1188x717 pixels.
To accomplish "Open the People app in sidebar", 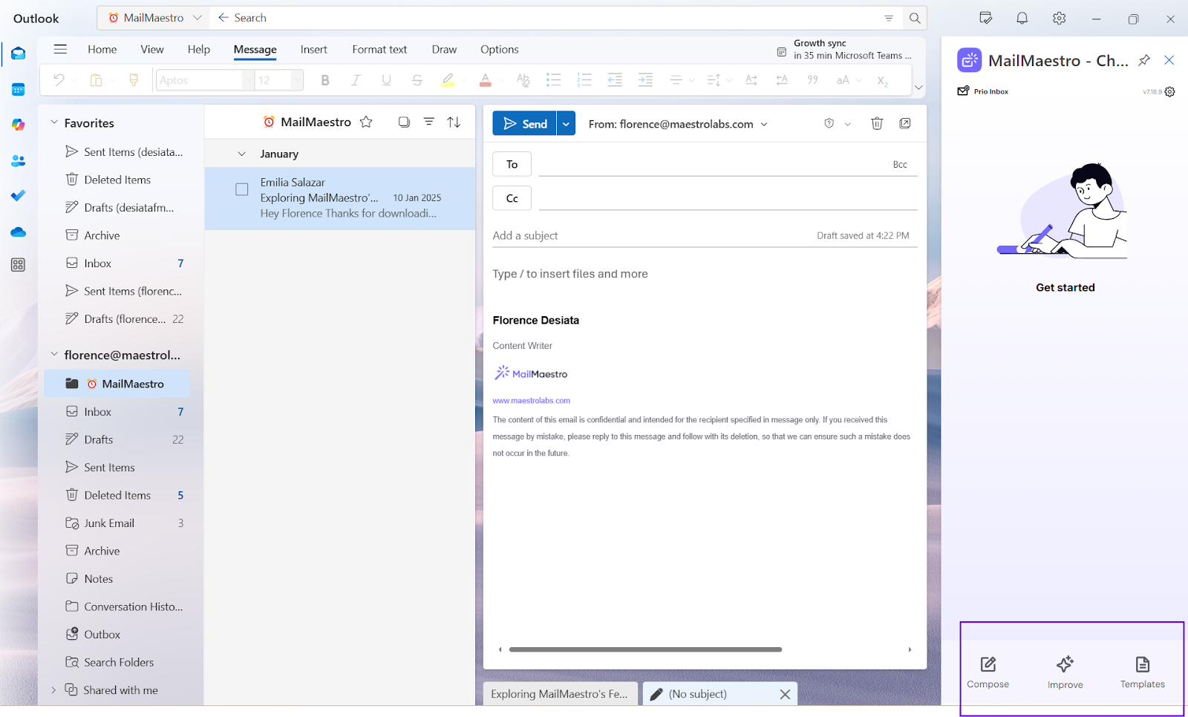I will tap(19, 160).
